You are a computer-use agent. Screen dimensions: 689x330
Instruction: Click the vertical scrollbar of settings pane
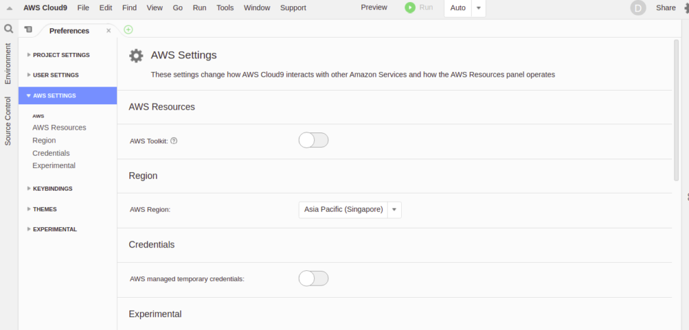point(676,110)
